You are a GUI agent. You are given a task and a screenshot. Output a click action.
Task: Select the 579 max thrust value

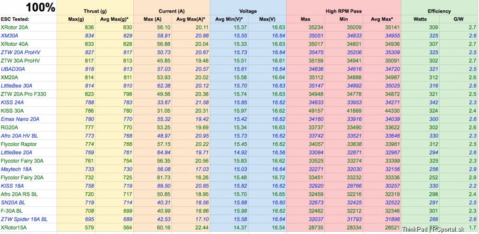[90, 227]
